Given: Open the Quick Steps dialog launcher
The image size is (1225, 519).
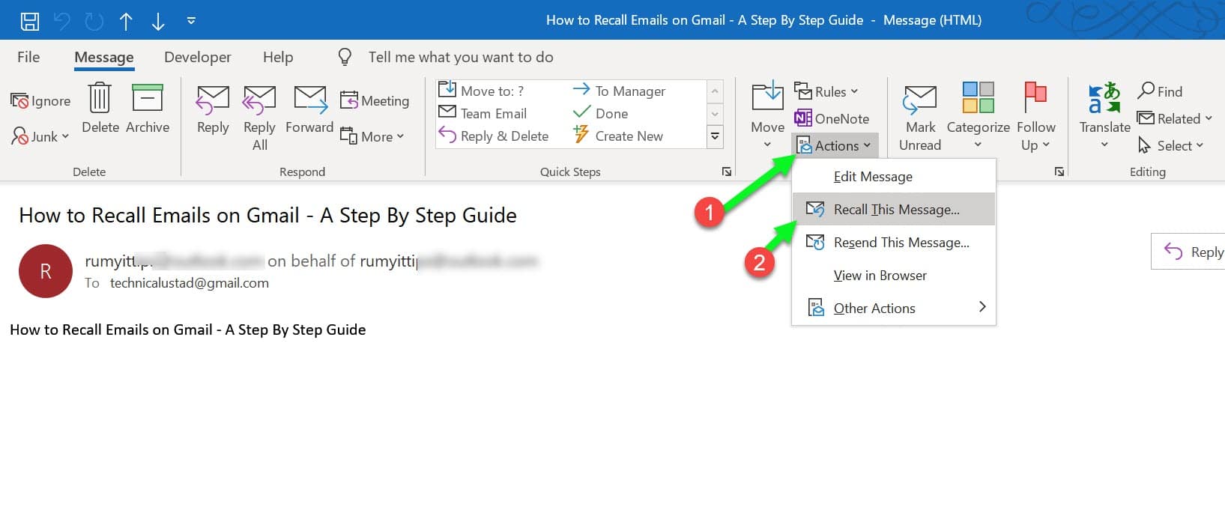Looking at the screenshot, I should 727,172.
